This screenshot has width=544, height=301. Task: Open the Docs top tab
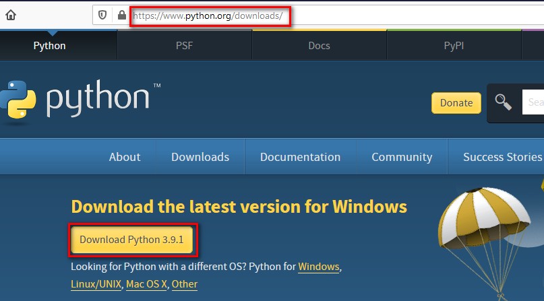pos(319,45)
